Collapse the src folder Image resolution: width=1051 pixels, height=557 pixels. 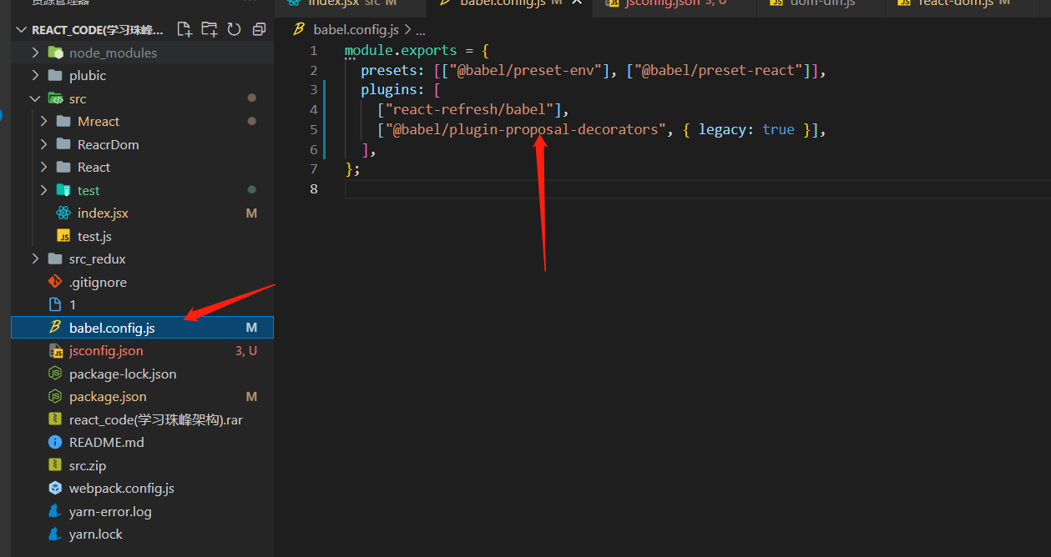tap(34, 98)
